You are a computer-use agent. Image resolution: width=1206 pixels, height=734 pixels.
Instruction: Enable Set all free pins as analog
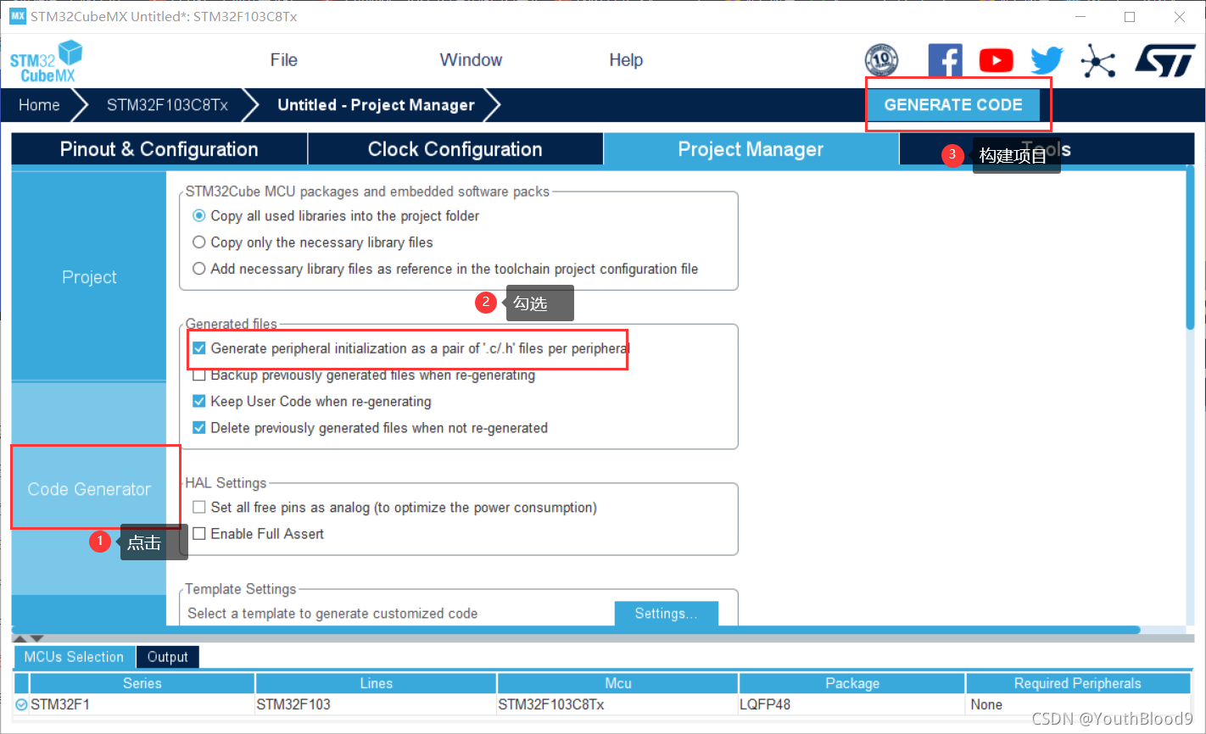[199, 507]
